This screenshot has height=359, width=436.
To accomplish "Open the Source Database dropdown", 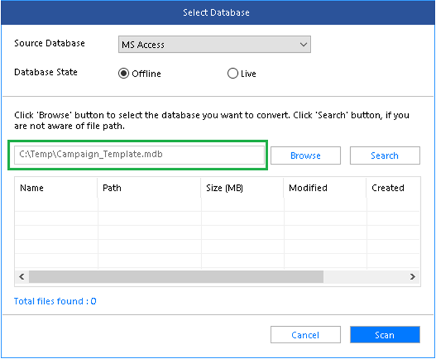I will tap(214, 44).
